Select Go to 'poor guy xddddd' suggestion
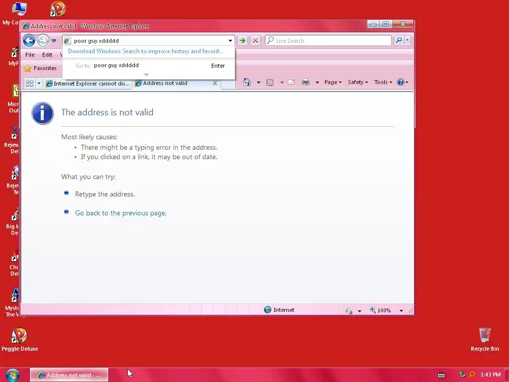The width and height of the screenshot is (509, 382). click(x=149, y=66)
